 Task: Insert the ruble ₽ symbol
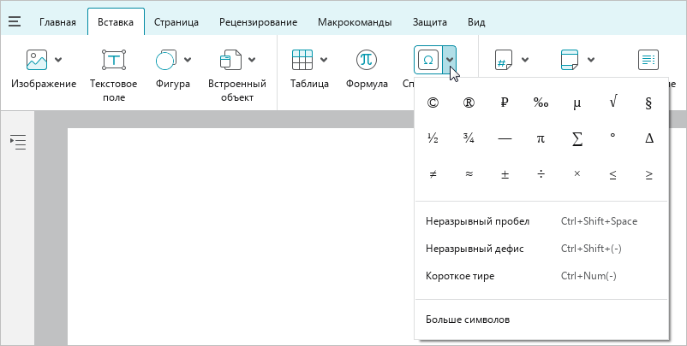tap(505, 103)
